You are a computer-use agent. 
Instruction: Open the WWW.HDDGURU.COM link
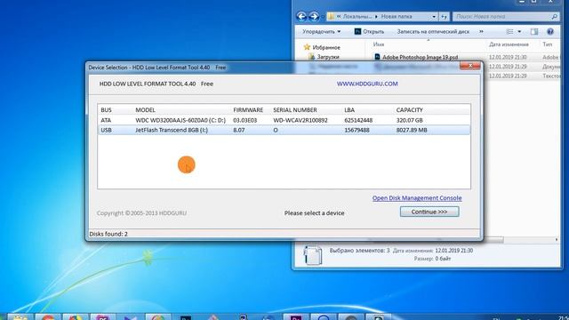(x=367, y=84)
